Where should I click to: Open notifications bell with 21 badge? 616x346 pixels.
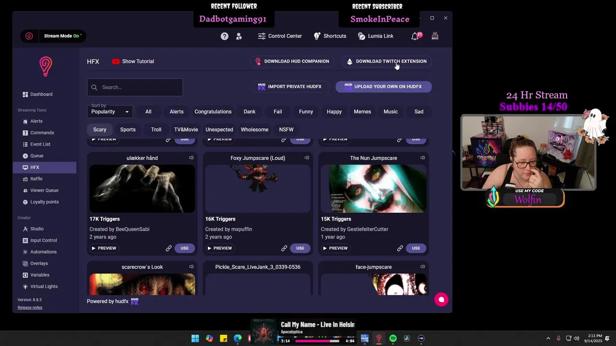tap(416, 36)
